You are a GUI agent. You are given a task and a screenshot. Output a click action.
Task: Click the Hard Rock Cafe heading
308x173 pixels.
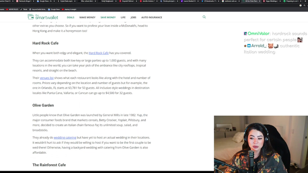(45, 43)
